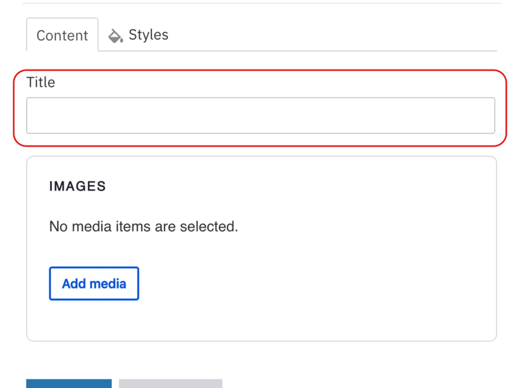Click the Title field label
This screenshot has height=388, width=517.
pos(40,82)
